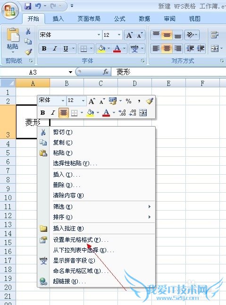226x305 pixels.
Task: Click mini toolbar comma style button
Action: tap(139, 101)
